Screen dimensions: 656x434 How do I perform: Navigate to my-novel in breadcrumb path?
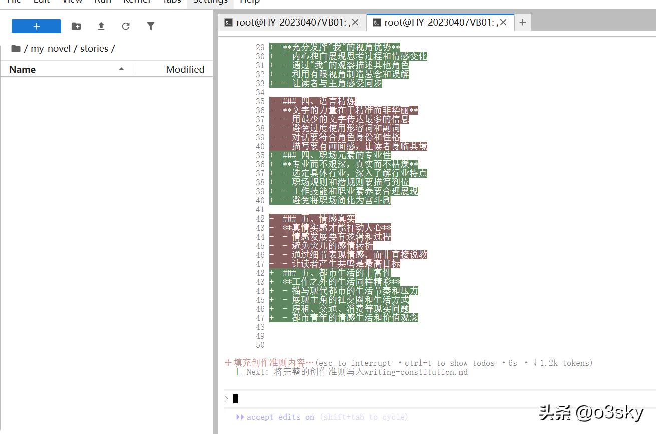[x=50, y=49]
